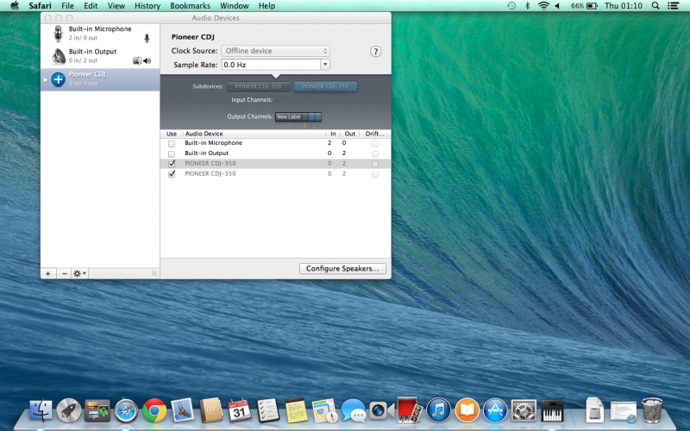Click the Pioneer CDJ aggregate device plus icon
Image resolution: width=690 pixels, height=431 pixels.
59,79
